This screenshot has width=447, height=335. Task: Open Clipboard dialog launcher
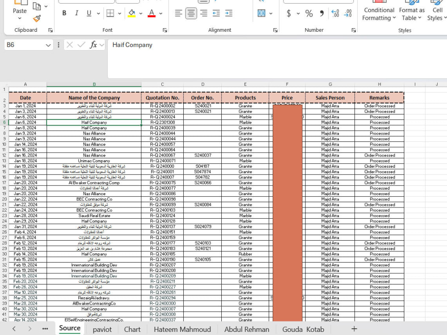click(51, 30)
